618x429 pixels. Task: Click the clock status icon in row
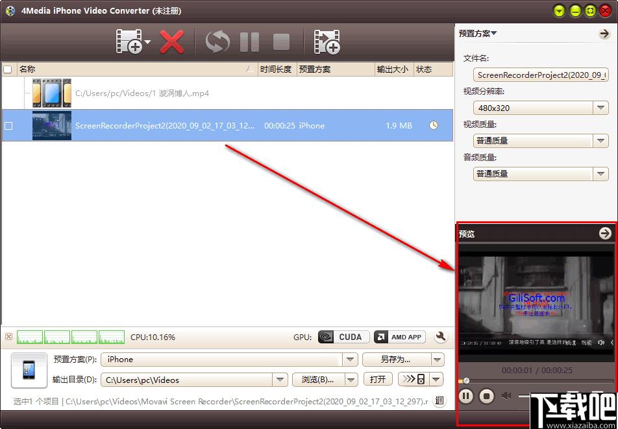(433, 126)
